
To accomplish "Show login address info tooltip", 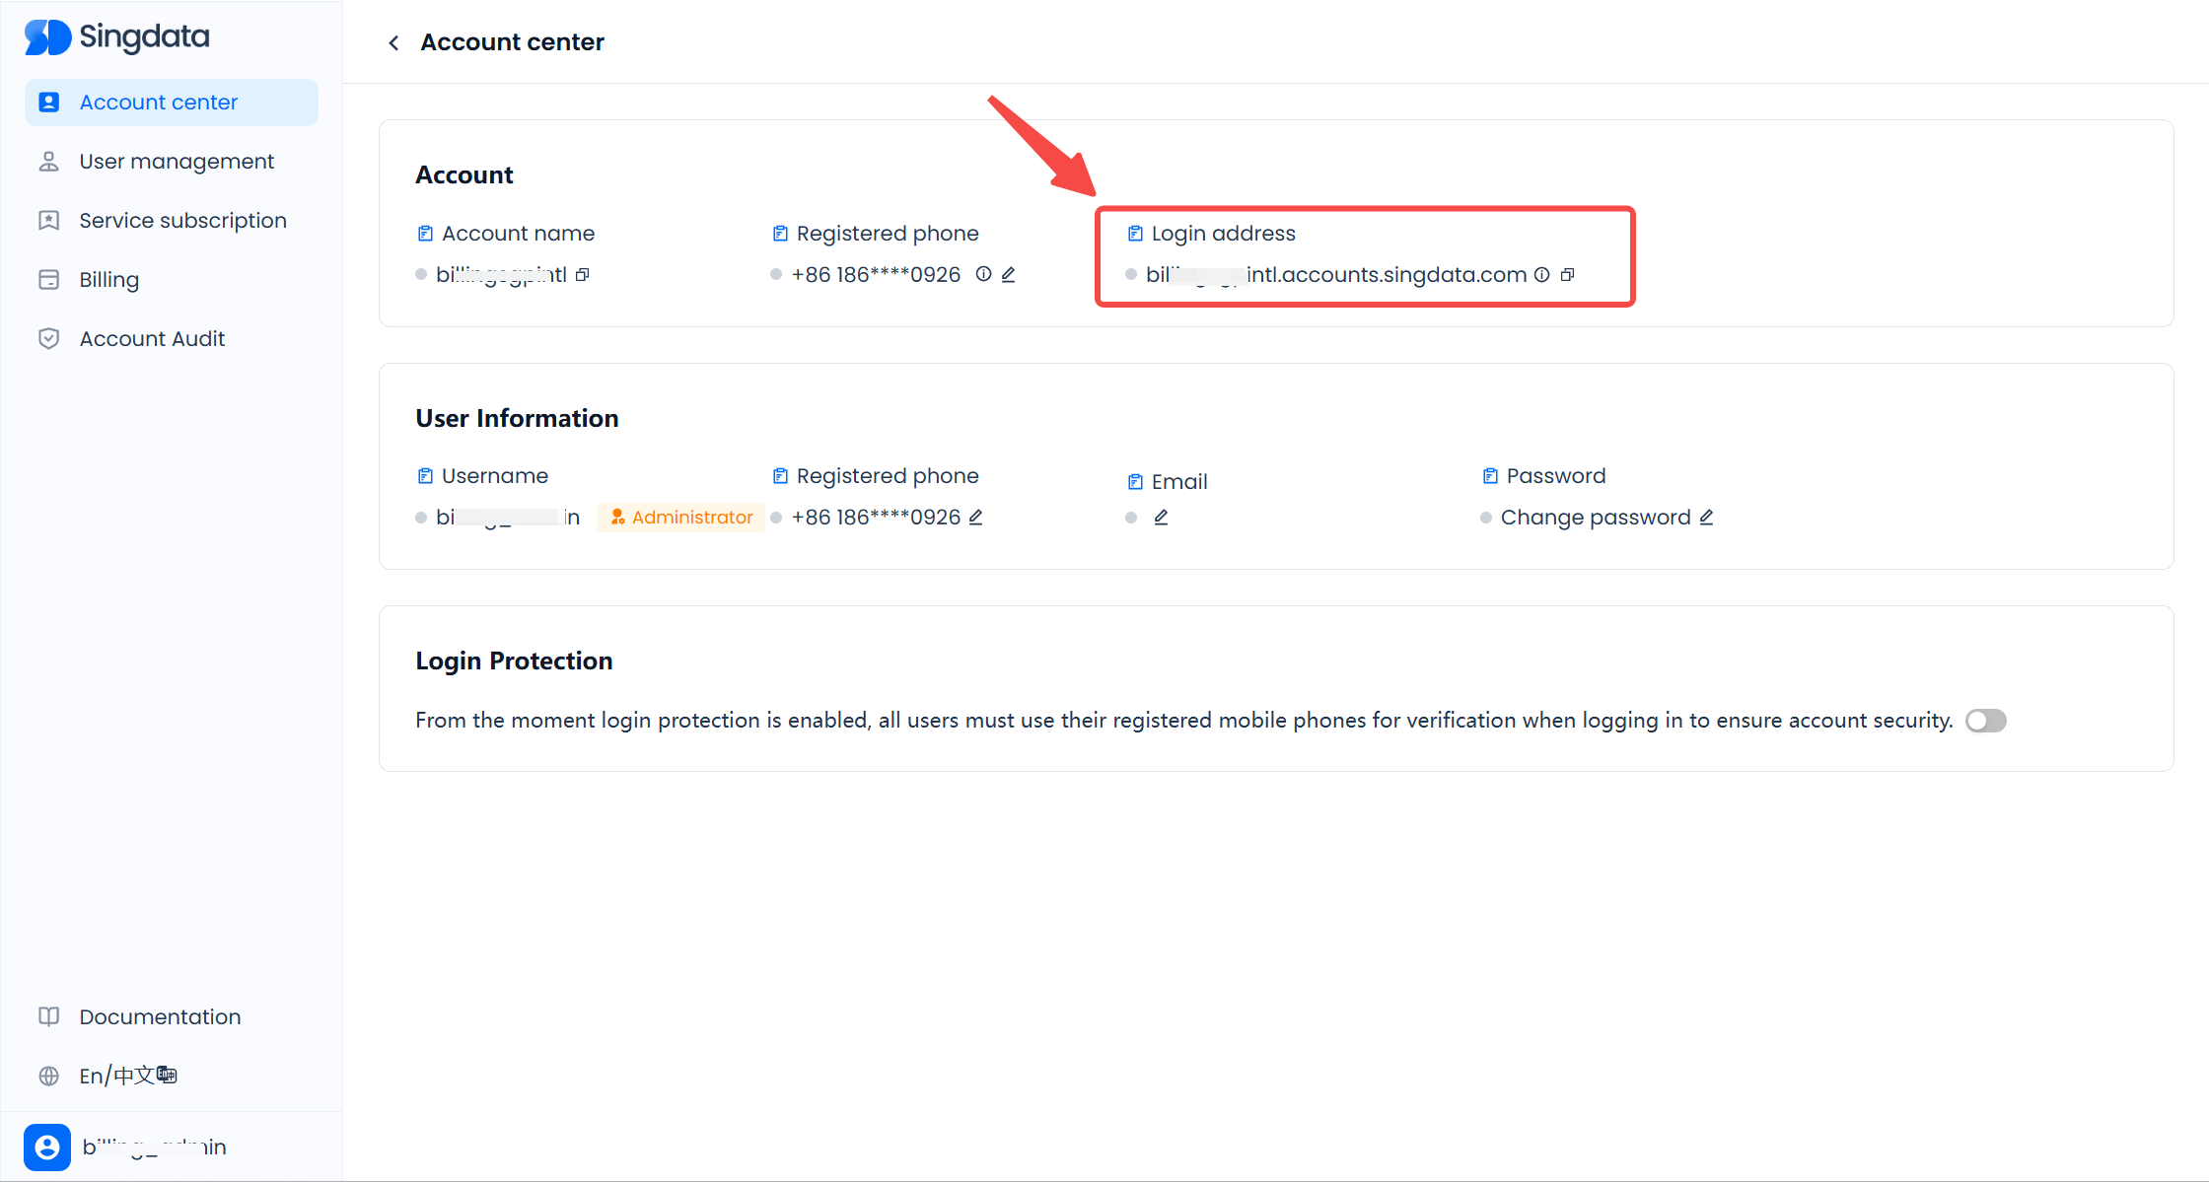I will coord(1541,275).
